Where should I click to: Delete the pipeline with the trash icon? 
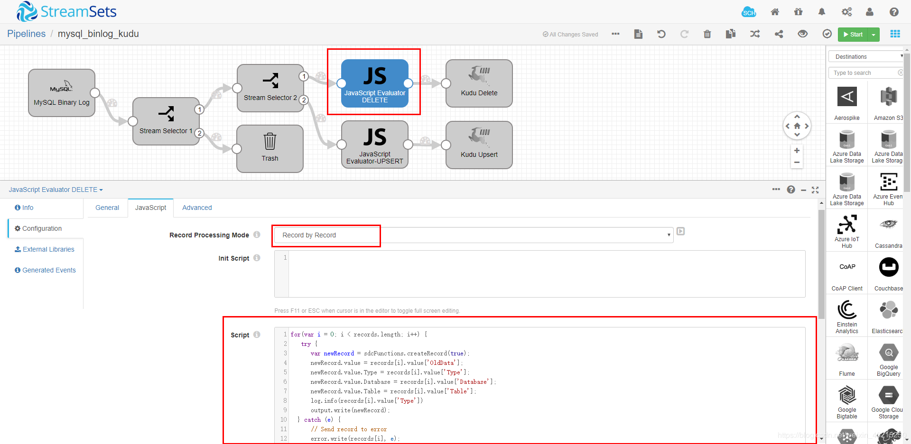coord(707,34)
